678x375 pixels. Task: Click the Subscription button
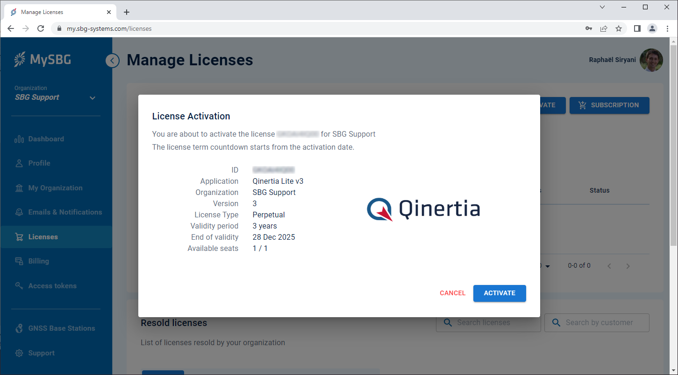click(609, 105)
